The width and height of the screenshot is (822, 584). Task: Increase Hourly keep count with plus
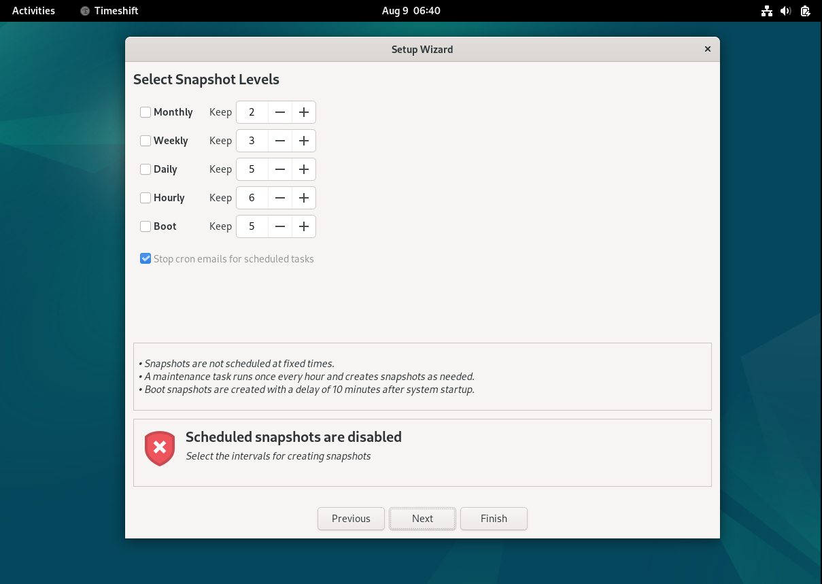coord(304,198)
